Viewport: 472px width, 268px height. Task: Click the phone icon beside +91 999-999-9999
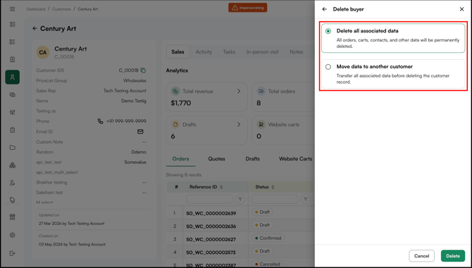pyautogui.click(x=100, y=121)
